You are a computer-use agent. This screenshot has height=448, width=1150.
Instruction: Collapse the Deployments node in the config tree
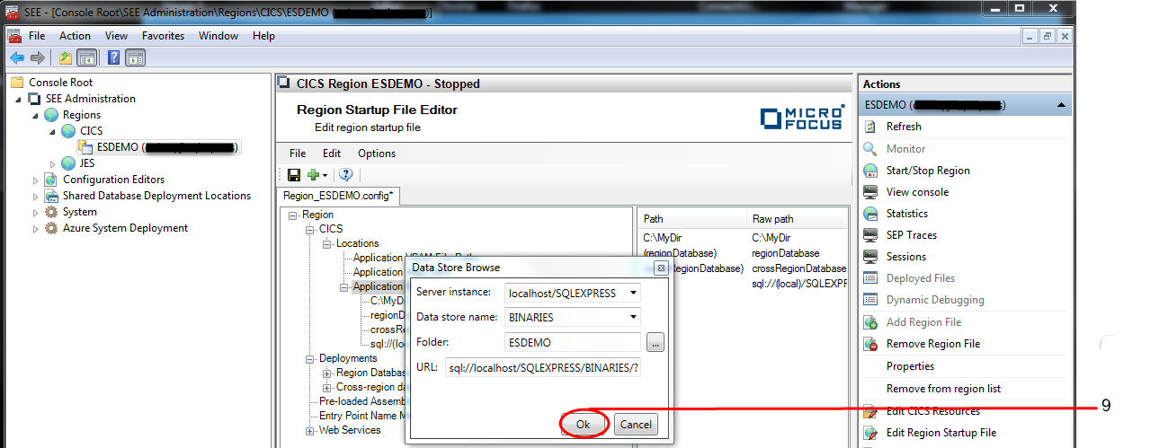(310, 358)
